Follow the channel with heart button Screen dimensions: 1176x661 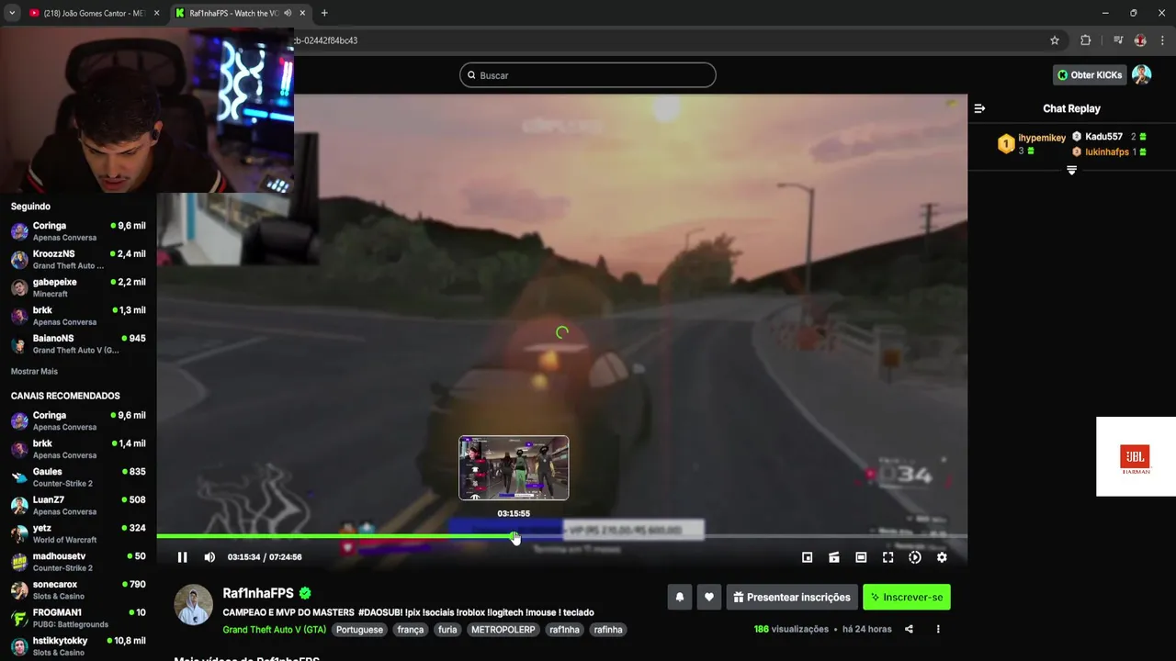coord(708,597)
